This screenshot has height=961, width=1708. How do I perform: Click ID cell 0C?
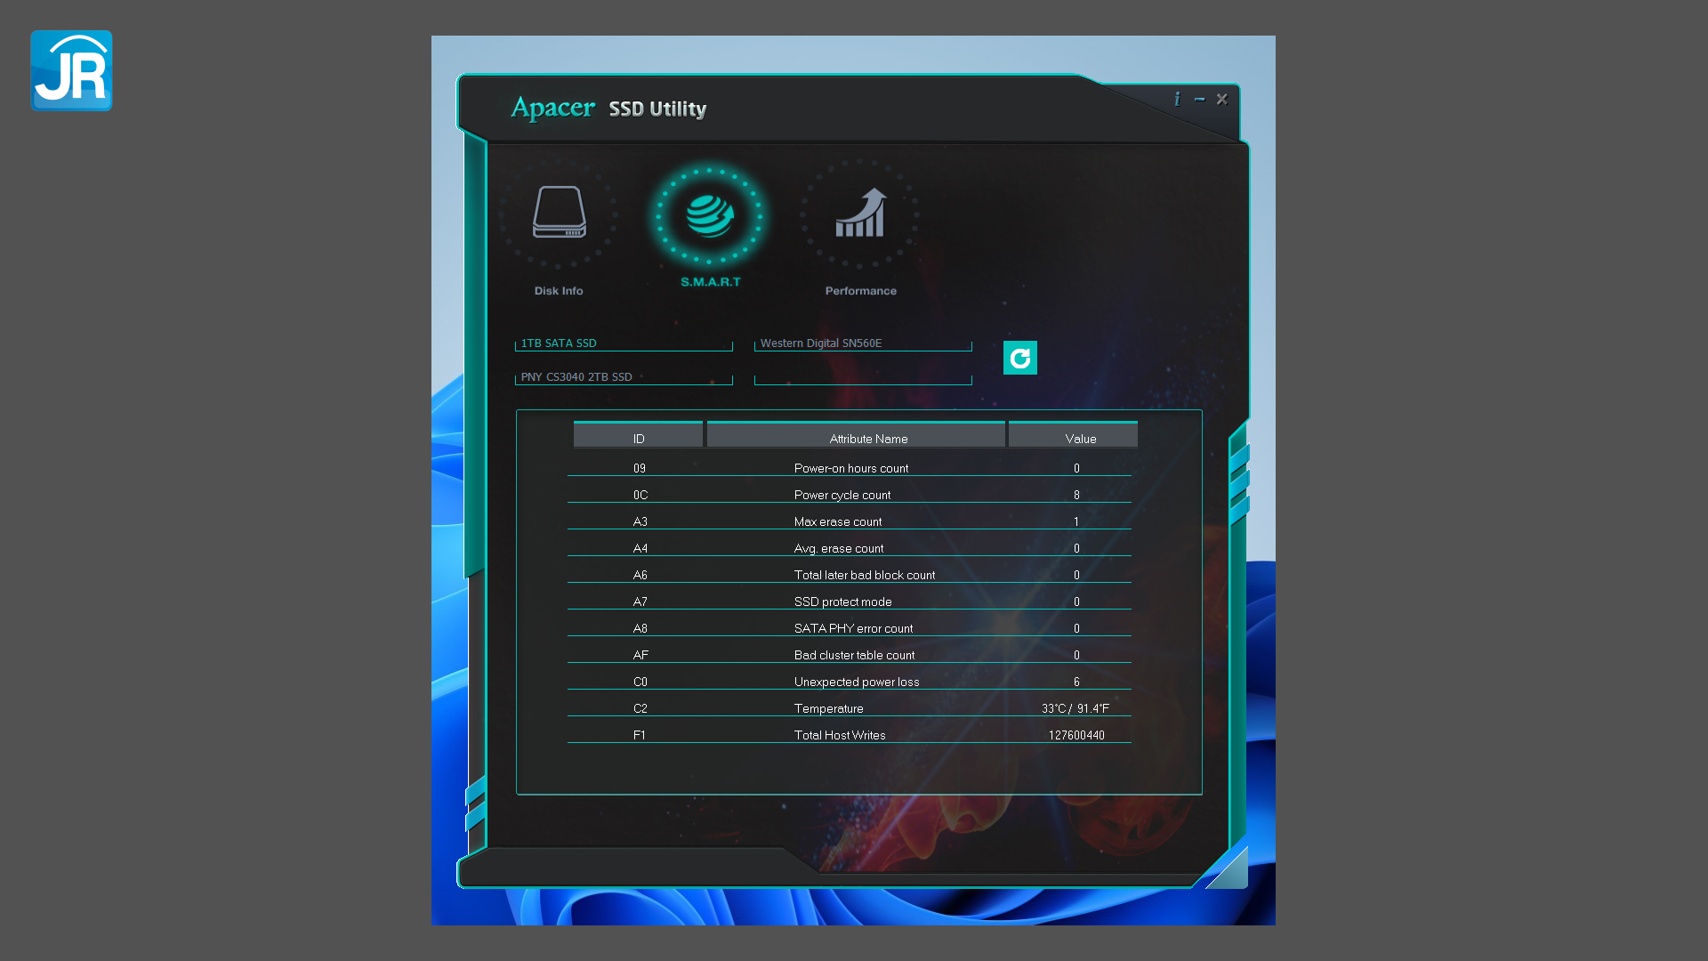640,495
